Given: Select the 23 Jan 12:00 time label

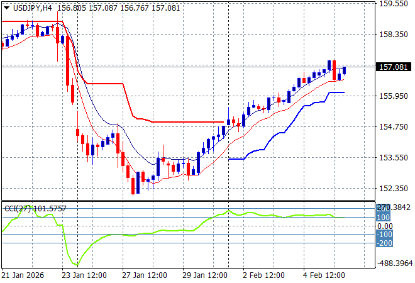Looking at the screenshot, I should (84, 275).
